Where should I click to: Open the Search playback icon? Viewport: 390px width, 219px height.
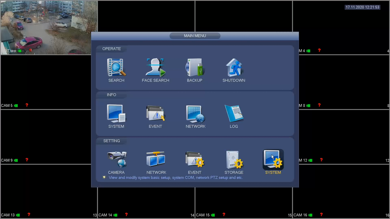(x=116, y=68)
